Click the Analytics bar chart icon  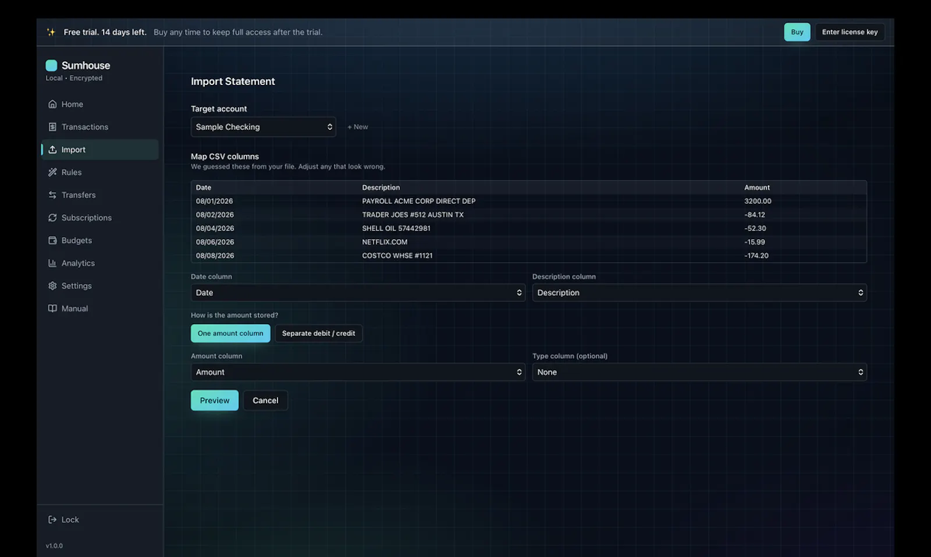point(52,263)
